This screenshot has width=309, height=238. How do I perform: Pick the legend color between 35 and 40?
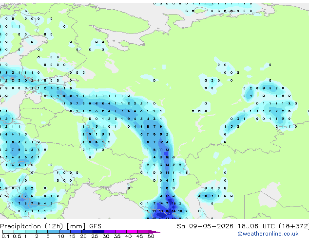(120, 232)
